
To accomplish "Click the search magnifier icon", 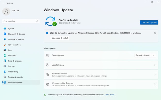I will click(37, 21).
